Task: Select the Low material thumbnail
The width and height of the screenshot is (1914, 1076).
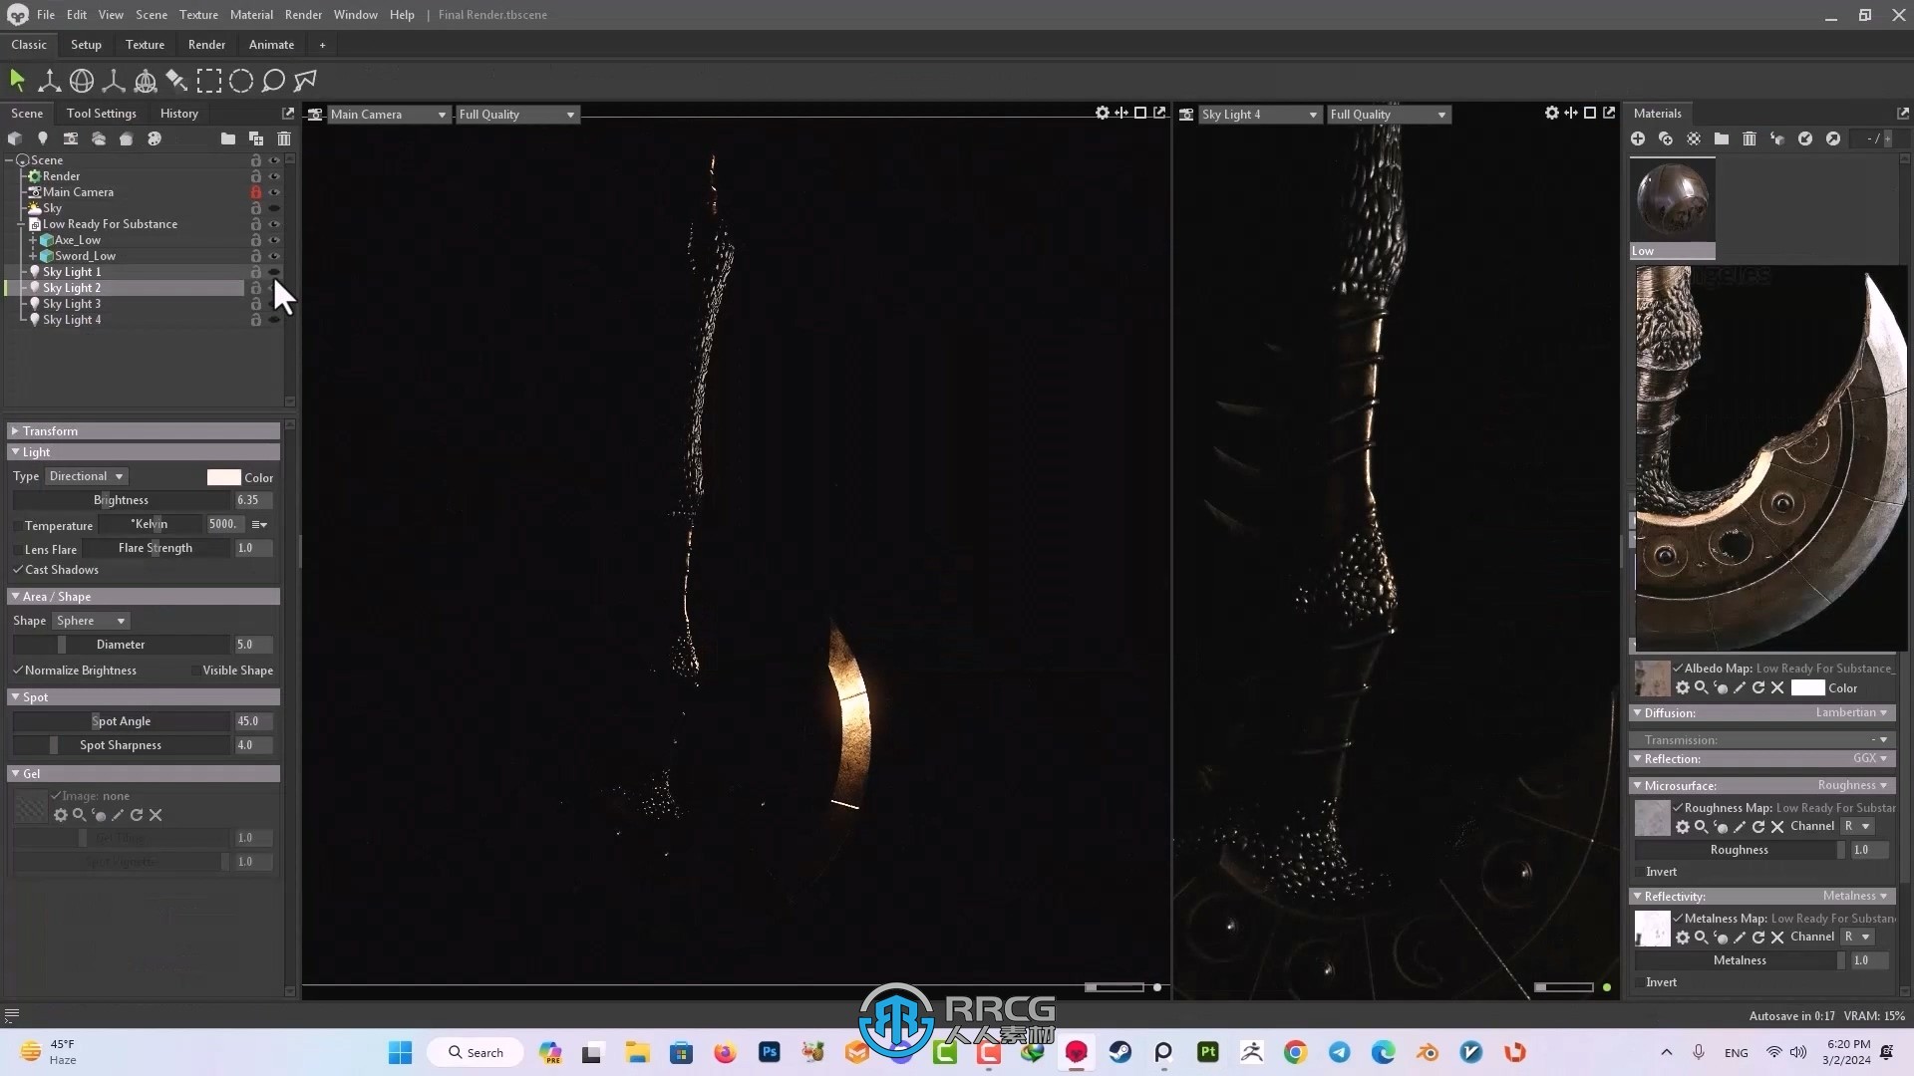Action: point(1672,208)
